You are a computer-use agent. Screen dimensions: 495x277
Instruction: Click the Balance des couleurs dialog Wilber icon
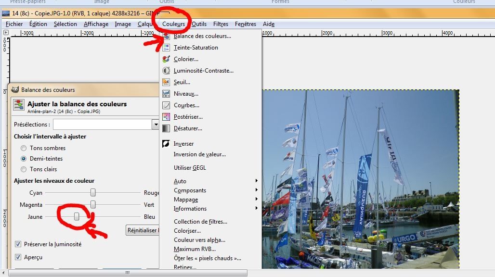(x=14, y=90)
